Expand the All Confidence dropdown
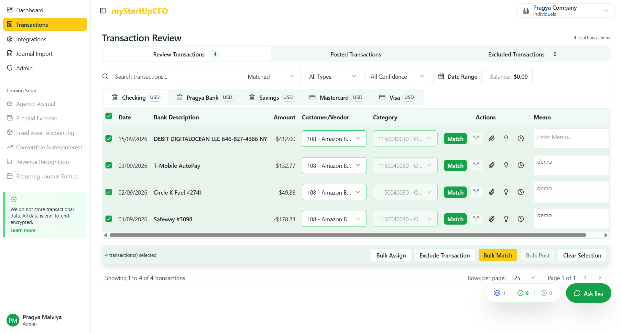Viewport: 621px width, 333px height. click(x=397, y=76)
